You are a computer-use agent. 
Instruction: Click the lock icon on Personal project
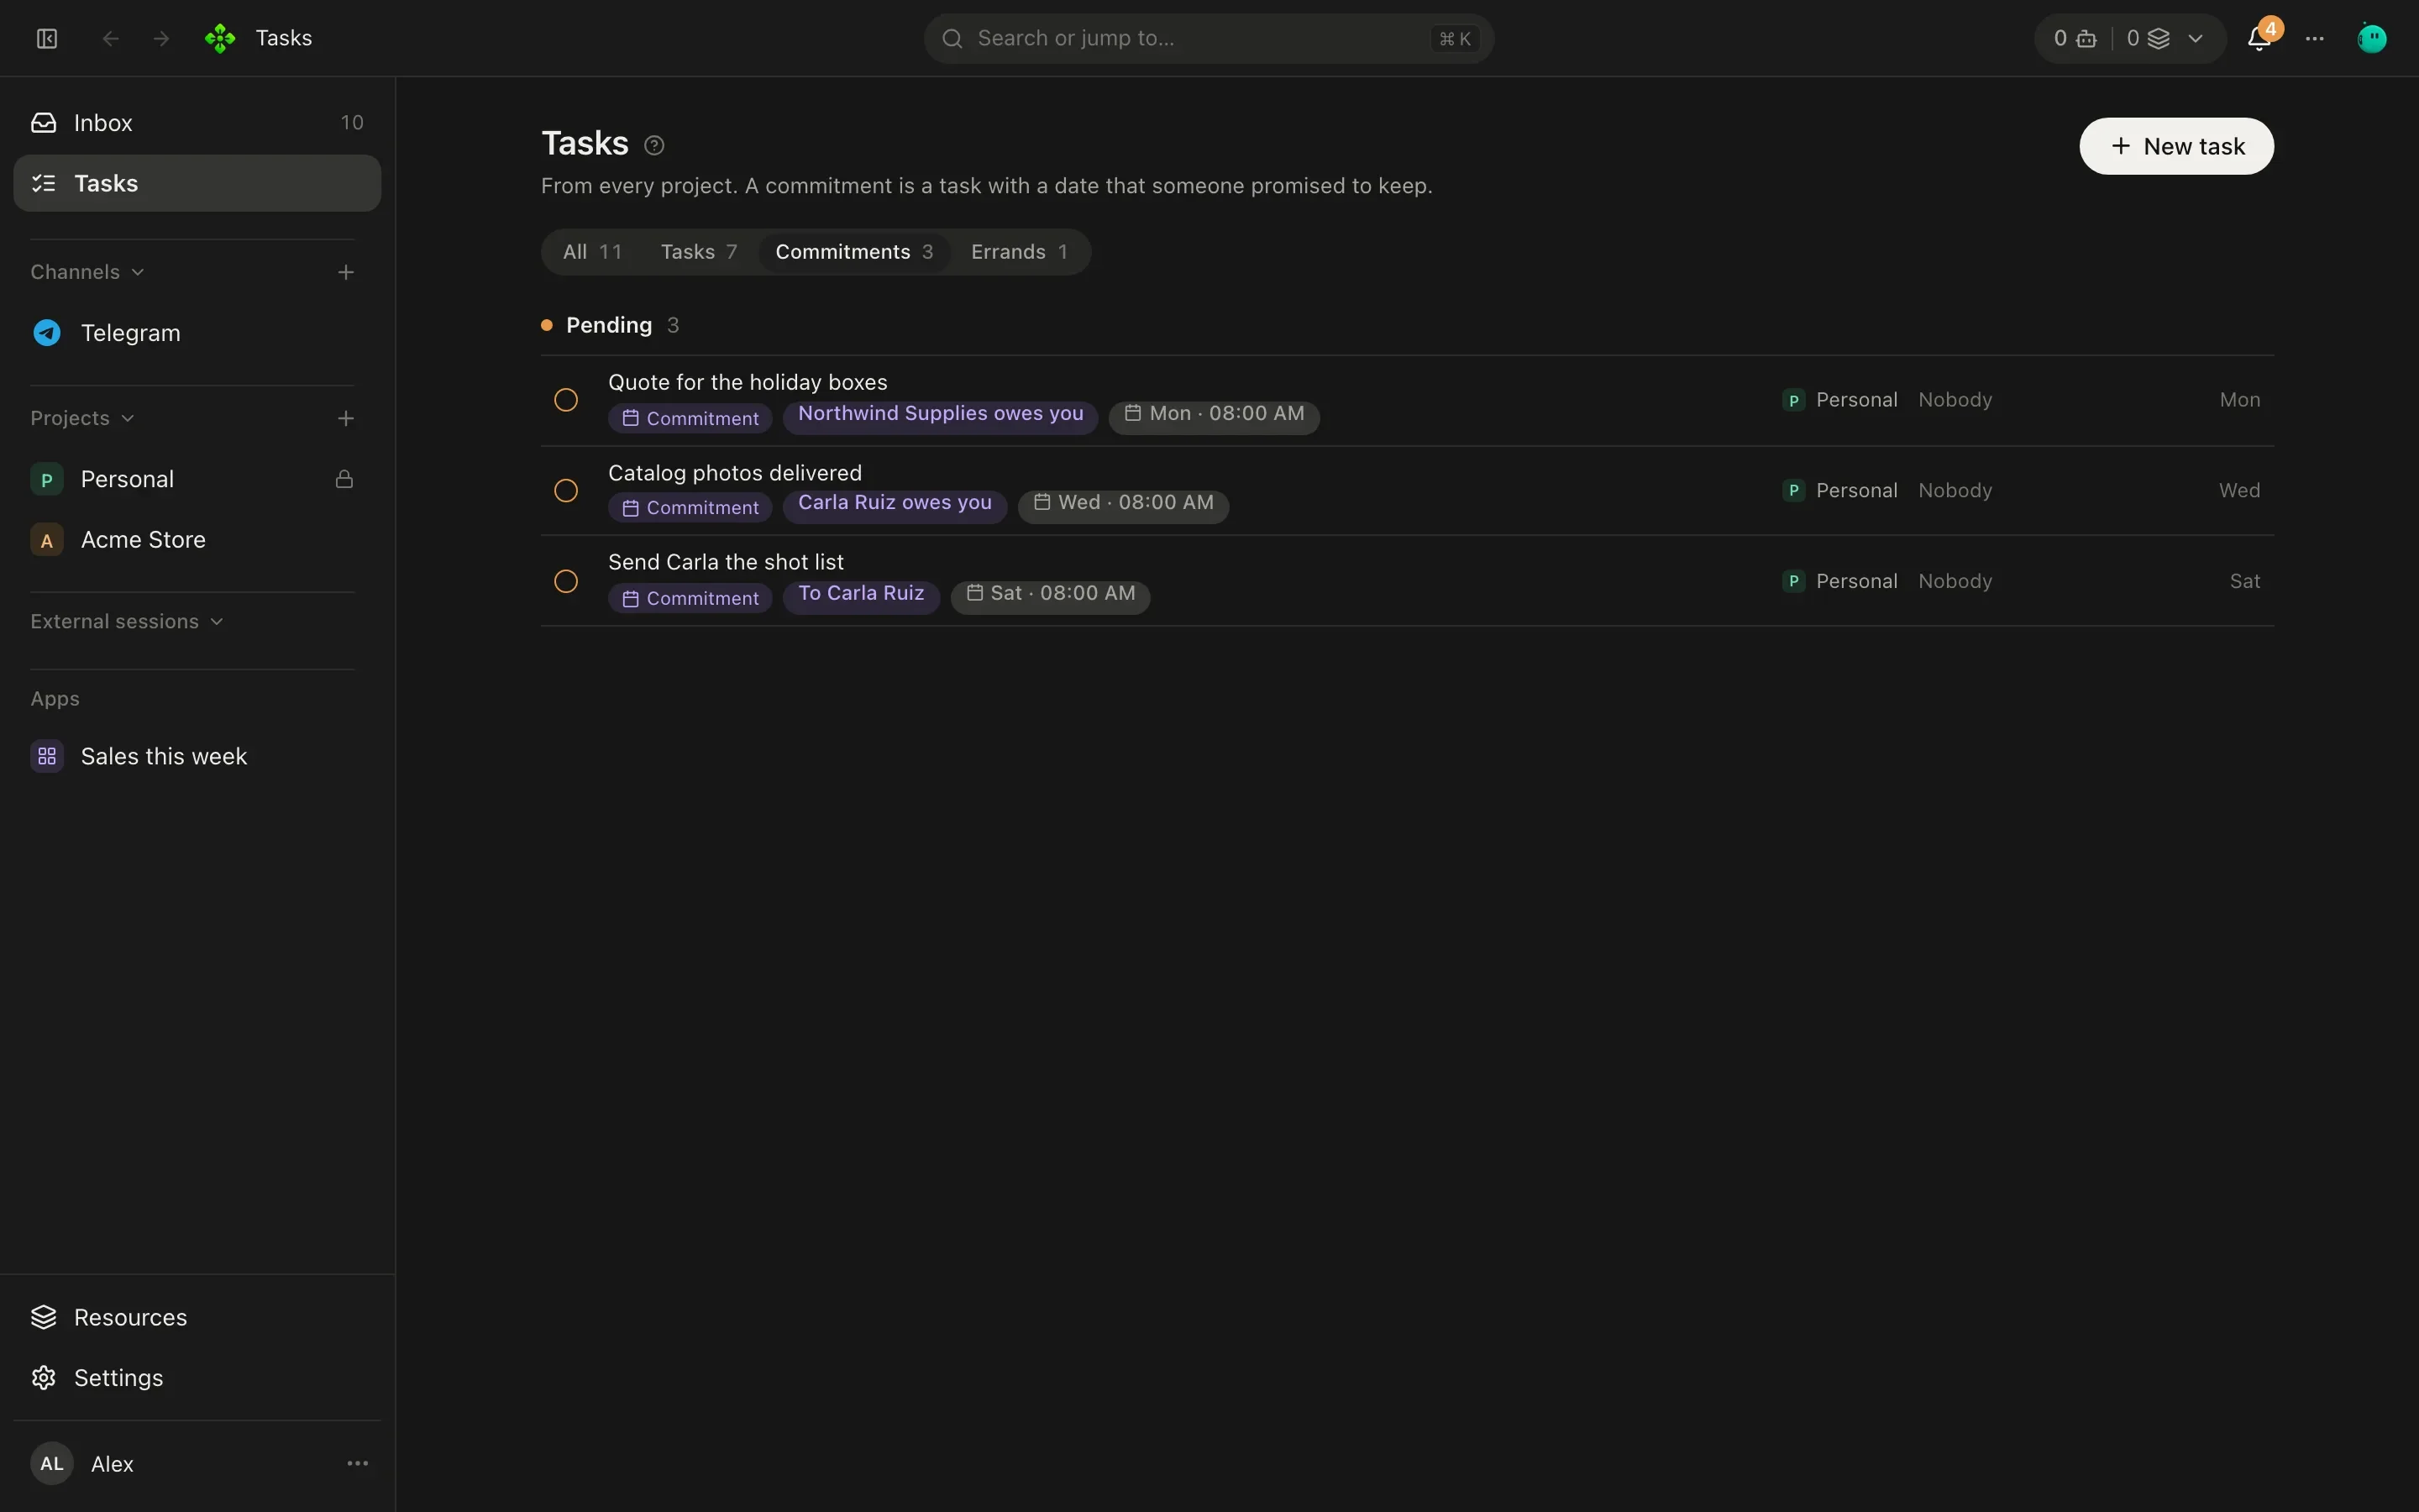tap(344, 479)
